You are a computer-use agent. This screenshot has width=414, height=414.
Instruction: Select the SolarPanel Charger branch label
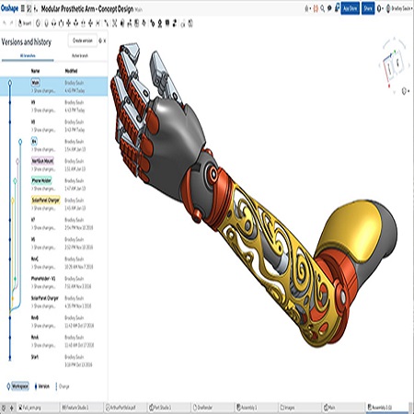[46, 200]
